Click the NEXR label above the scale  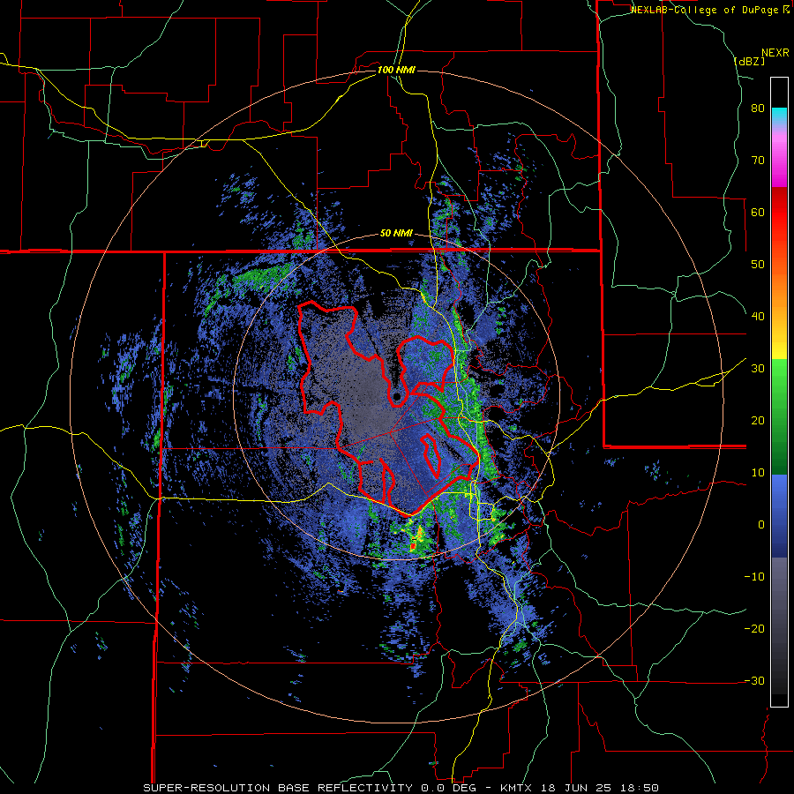(x=775, y=53)
